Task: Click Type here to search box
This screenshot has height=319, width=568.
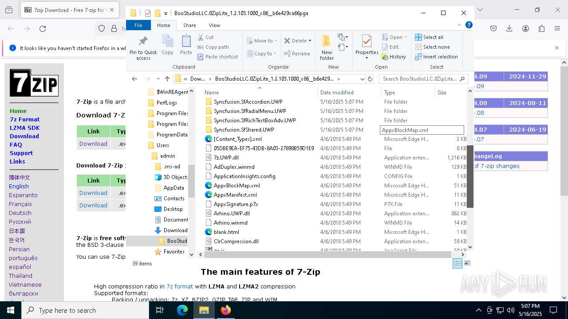Action: [x=85, y=310]
